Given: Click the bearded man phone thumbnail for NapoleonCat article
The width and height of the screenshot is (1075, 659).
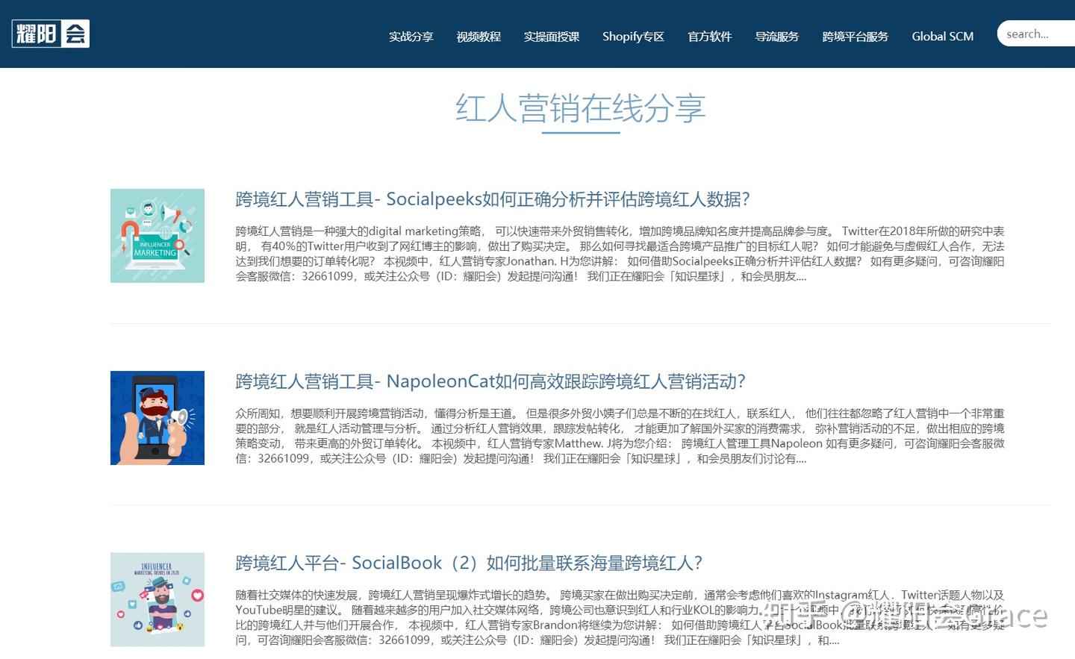Looking at the screenshot, I should click(158, 418).
